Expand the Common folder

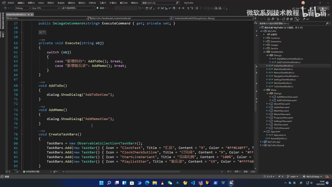click(x=264, y=38)
